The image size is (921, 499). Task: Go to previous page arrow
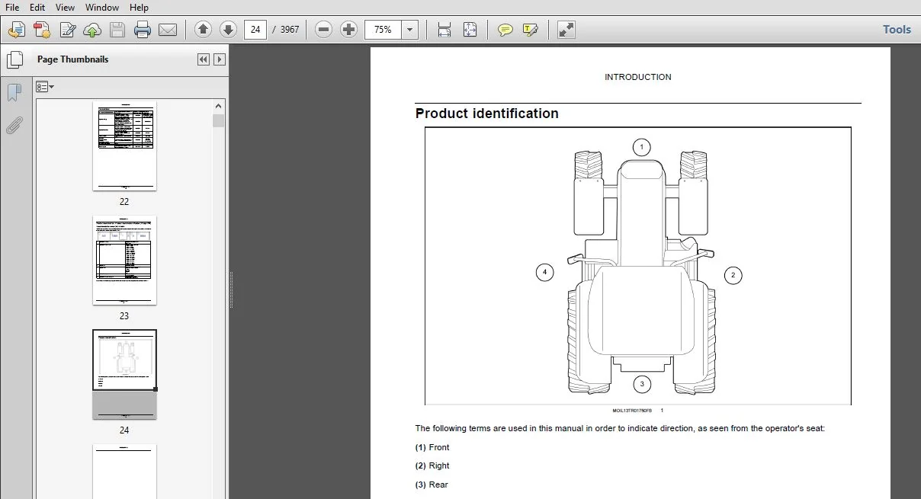tap(203, 30)
